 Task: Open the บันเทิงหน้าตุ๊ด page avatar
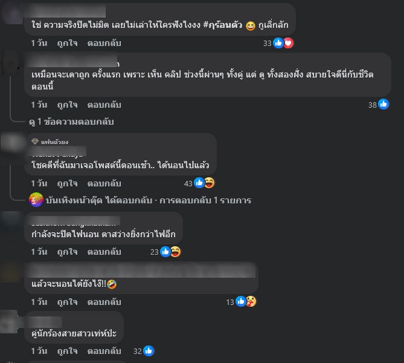click(x=36, y=200)
